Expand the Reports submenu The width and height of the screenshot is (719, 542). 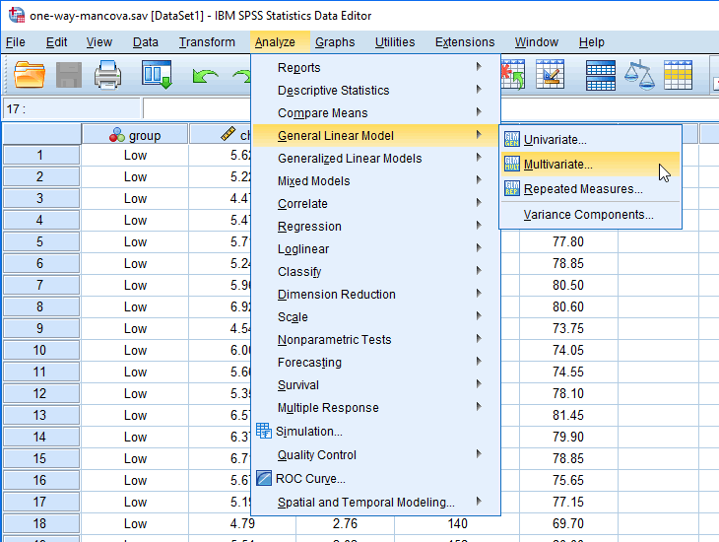pos(375,67)
